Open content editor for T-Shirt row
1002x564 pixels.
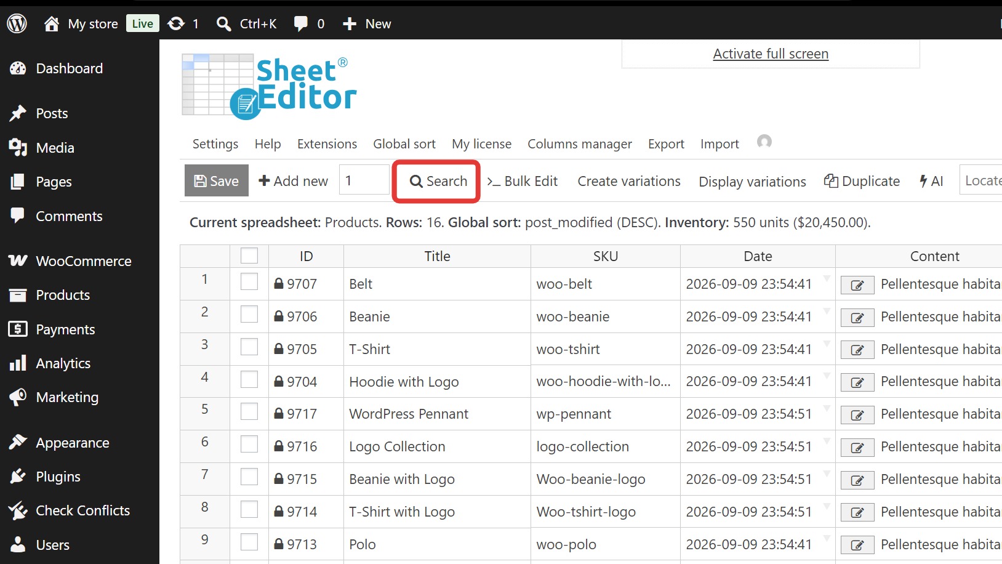pos(857,350)
